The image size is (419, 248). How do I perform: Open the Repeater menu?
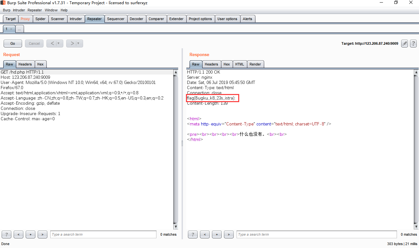(35, 10)
